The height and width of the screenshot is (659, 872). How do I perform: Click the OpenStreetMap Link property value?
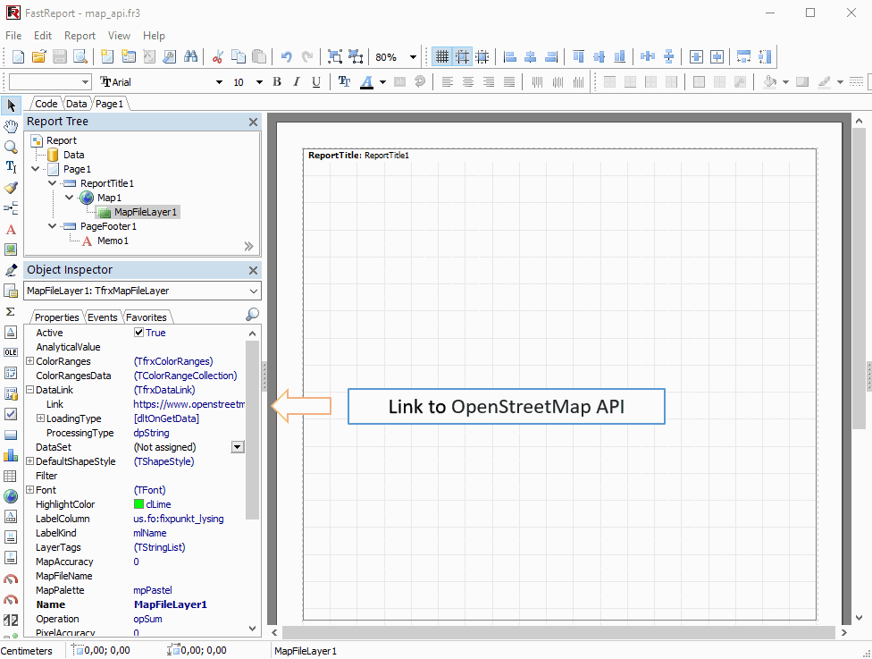point(189,403)
